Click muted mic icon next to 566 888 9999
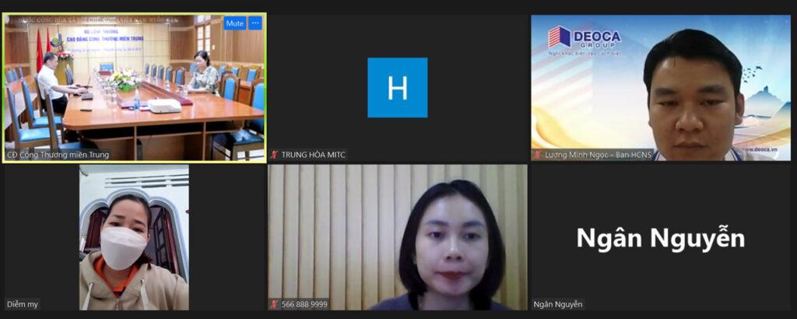This screenshot has width=797, height=319. tap(274, 304)
